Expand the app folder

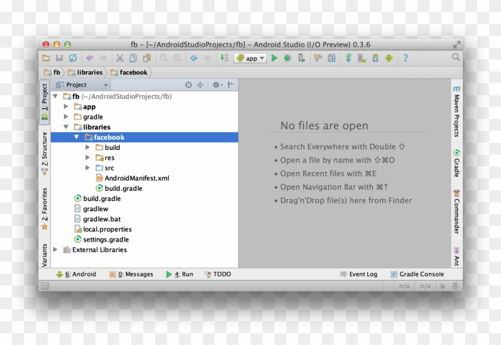66,106
